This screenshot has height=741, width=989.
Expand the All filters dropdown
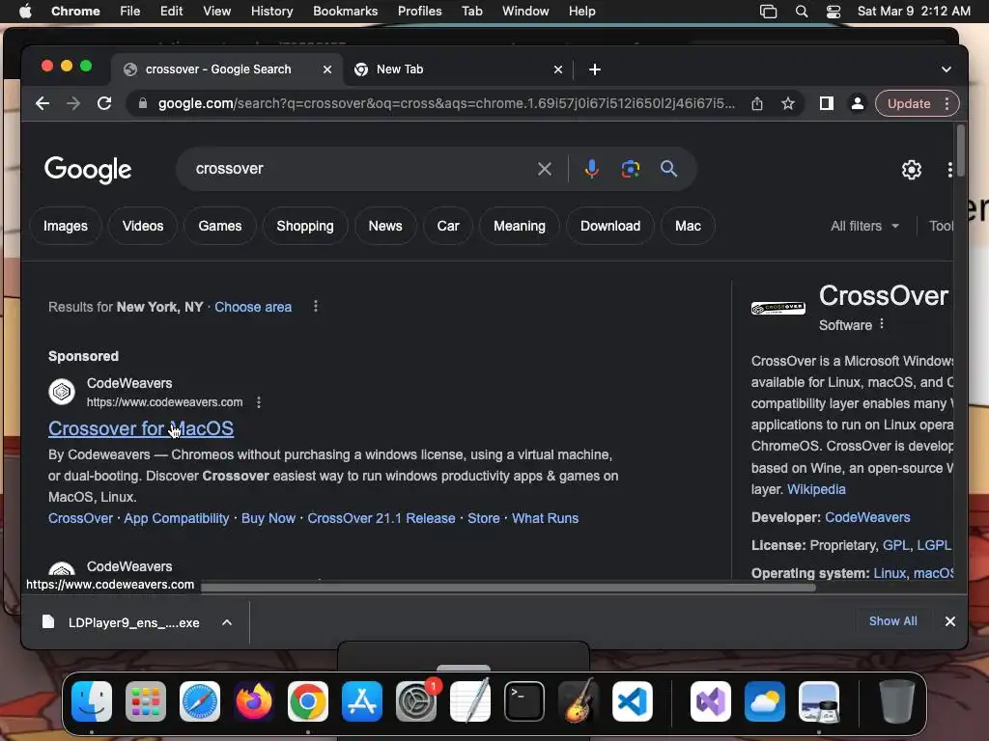(x=864, y=226)
